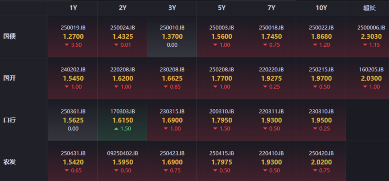389x181 pixels.
Task: Select the 国开 row label
Action: coord(10,78)
